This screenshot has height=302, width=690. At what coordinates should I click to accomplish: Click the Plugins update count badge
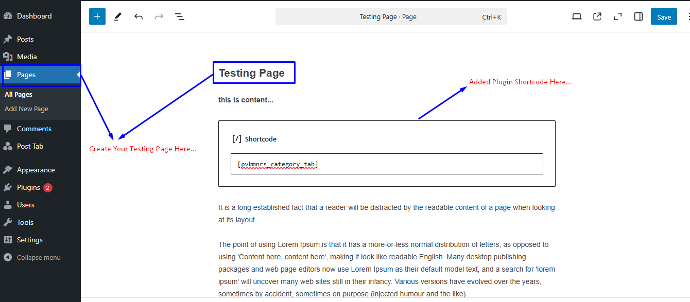point(48,188)
